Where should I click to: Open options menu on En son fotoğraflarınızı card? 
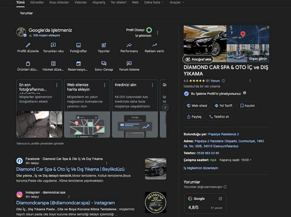coord(57,85)
